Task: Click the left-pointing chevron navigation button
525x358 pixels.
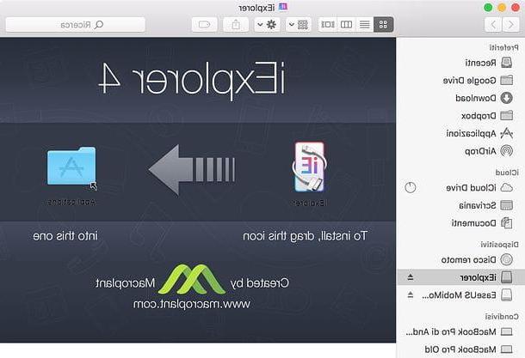Action: [493, 24]
